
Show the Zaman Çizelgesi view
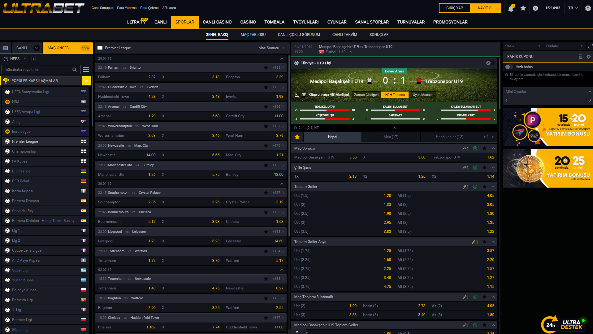point(366,95)
